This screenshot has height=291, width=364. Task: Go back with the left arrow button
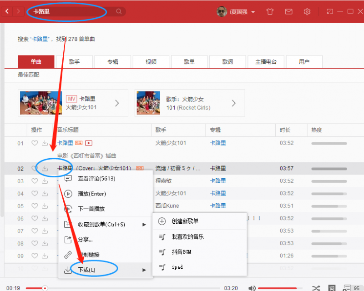point(7,11)
